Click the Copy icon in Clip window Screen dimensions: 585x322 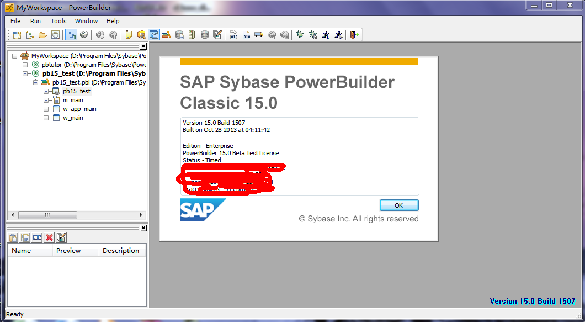click(x=25, y=237)
